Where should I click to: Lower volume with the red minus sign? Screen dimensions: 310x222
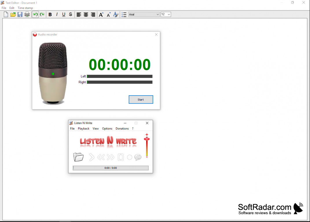(147, 157)
